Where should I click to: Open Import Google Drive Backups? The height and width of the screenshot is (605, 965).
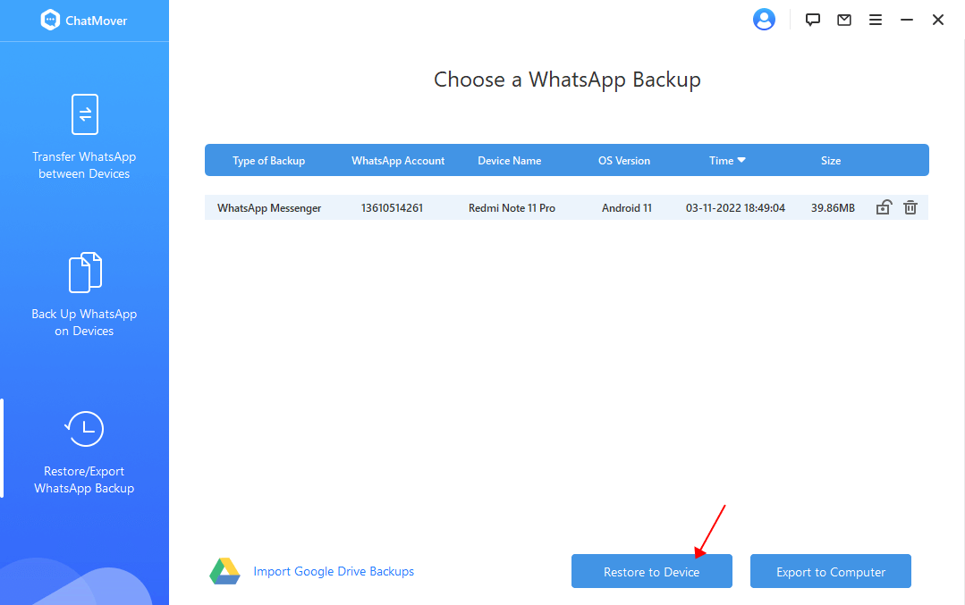(334, 570)
